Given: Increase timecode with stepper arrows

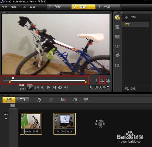Looking at the screenshot, I should (108, 86).
